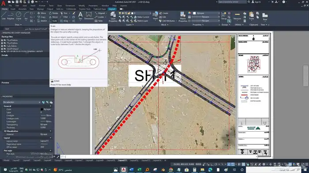This screenshot has width=309, height=173.
Task: Select the Stretch tool
Action: [x=42, y=21]
